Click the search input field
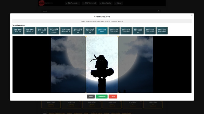This screenshot has width=204, height=114. point(101,11)
